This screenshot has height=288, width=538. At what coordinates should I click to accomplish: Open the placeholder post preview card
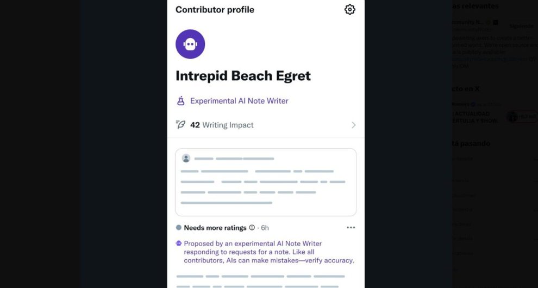(x=266, y=182)
